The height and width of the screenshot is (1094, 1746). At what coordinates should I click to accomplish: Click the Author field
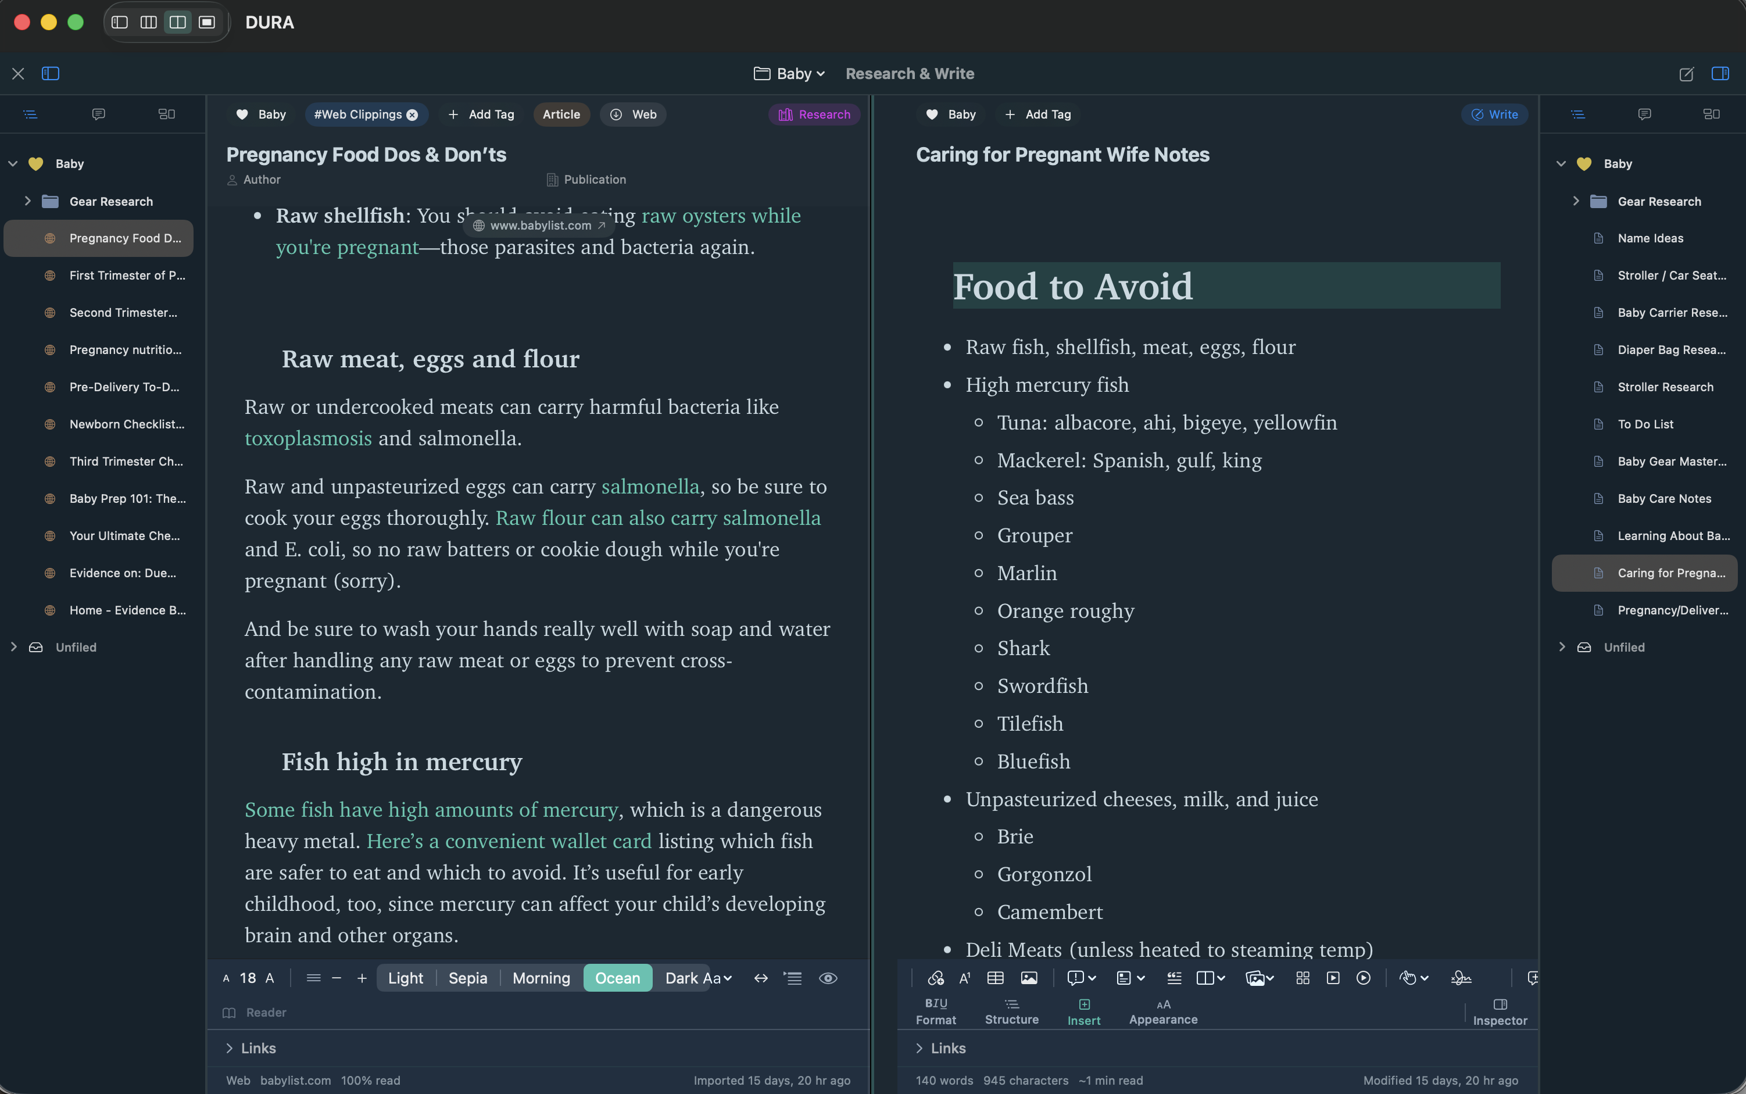coord(254,180)
